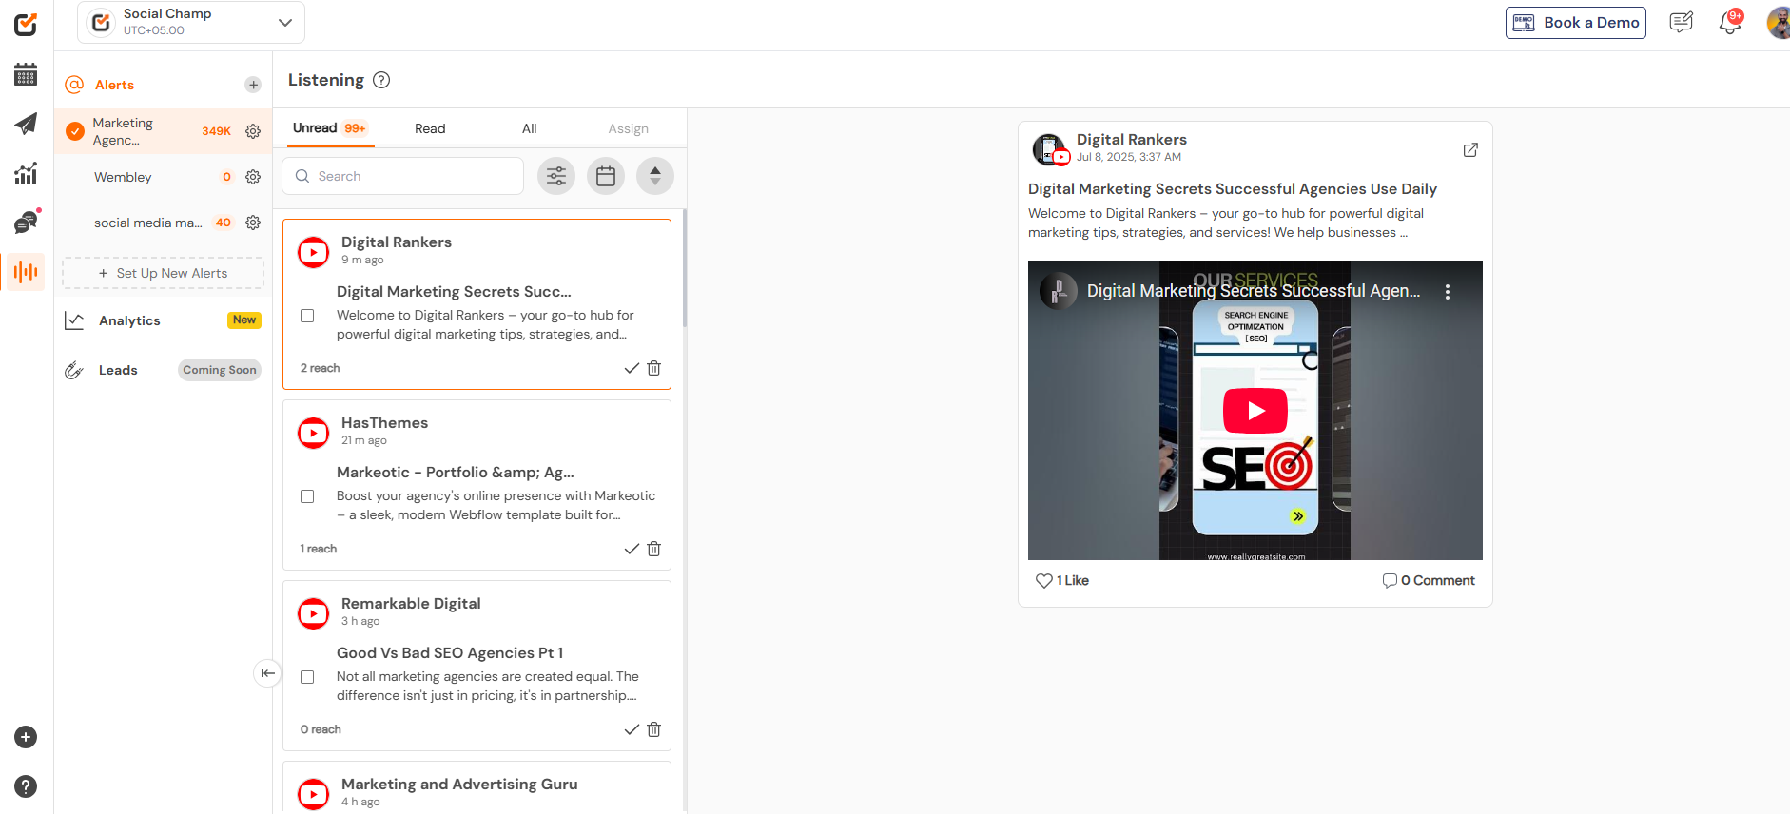Open Good Vs Bad SEO Agencies Pt 1
1790x814 pixels.
(x=450, y=653)
